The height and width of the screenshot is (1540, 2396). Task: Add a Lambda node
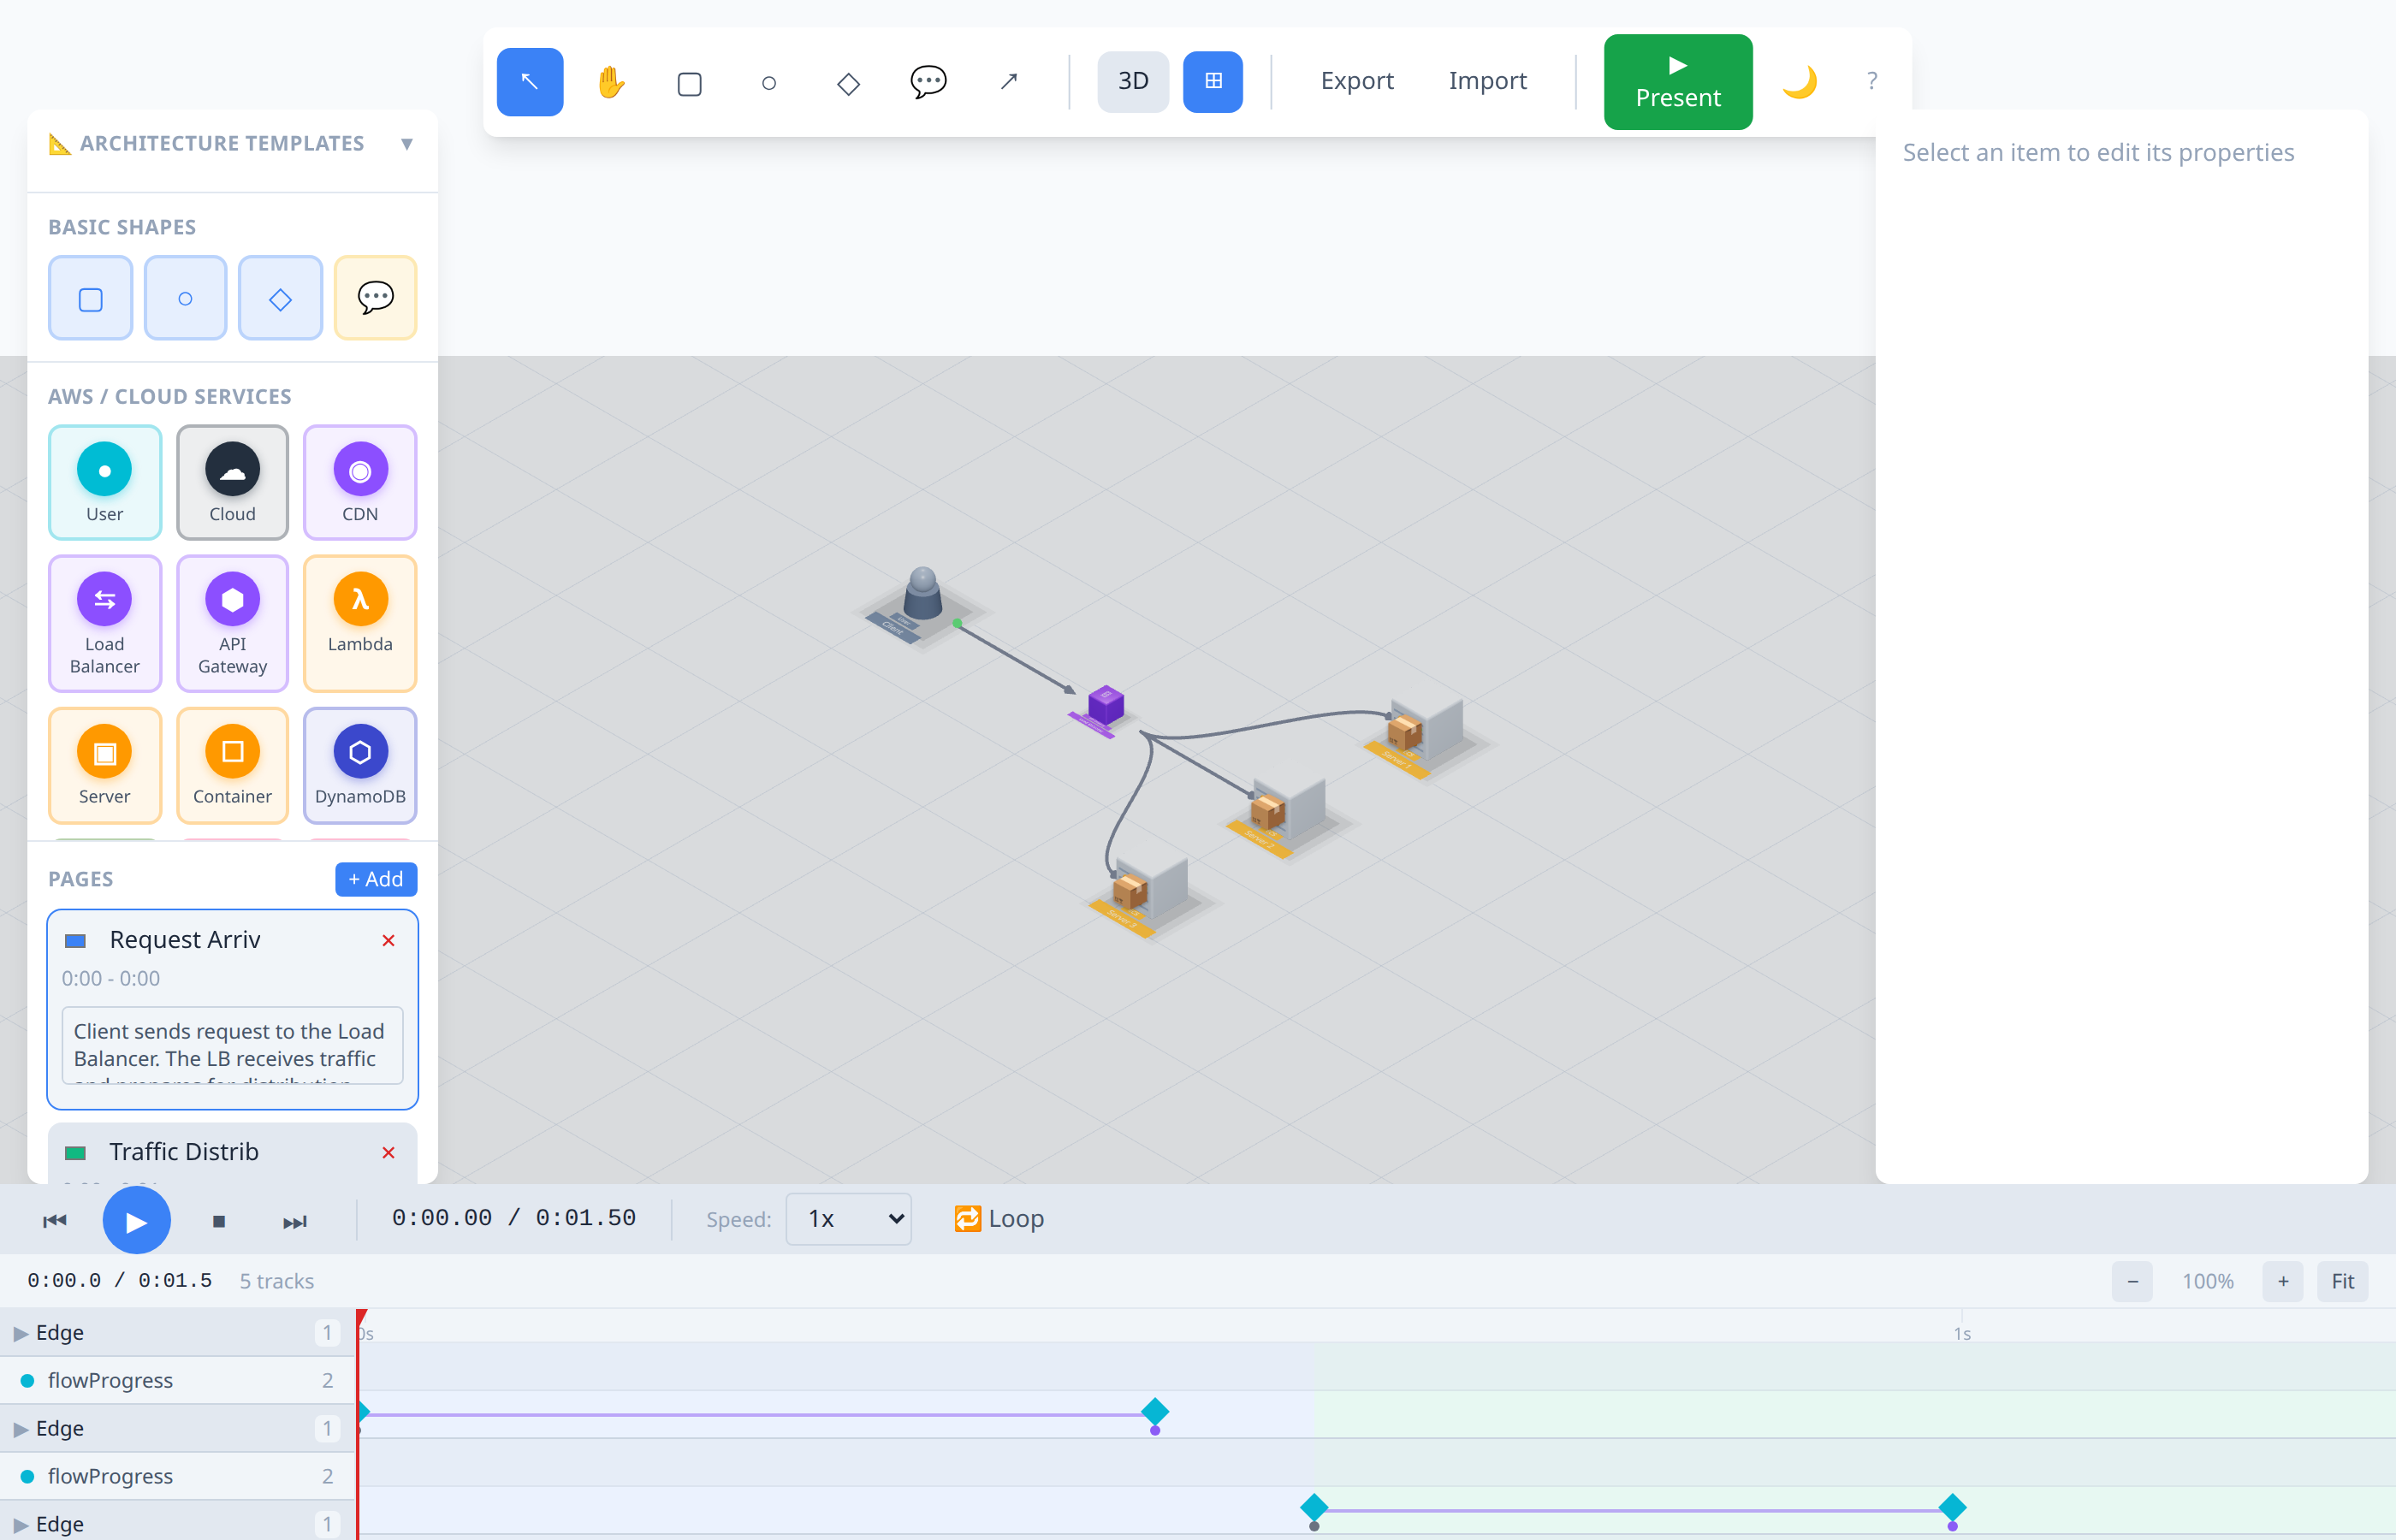[360, 623]
